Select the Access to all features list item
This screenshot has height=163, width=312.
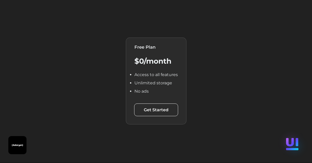point(156,75)
